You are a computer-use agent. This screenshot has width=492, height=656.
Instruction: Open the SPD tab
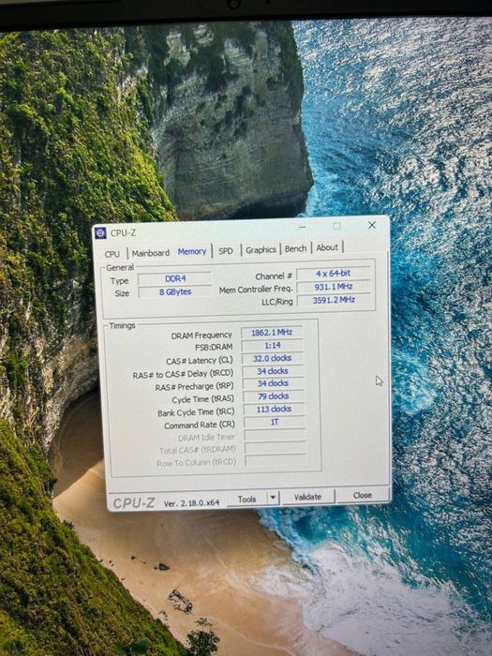click(x=226, y=250)
